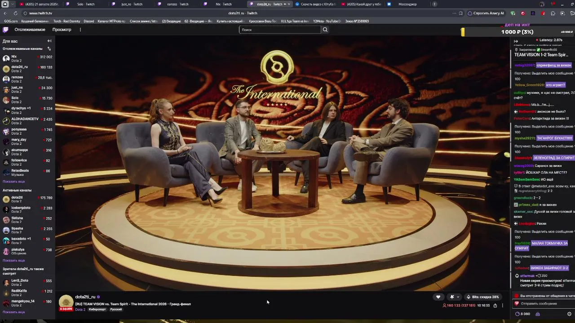The width and height of the screenshot is (575, 323).
Task: Open Nix channel in followed list
Action: 27,58
